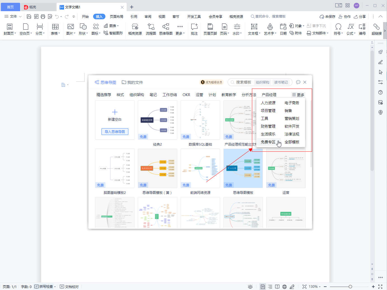Open the feedback chat icon in dialog
The image size is (387, 290).
(298, 82)
